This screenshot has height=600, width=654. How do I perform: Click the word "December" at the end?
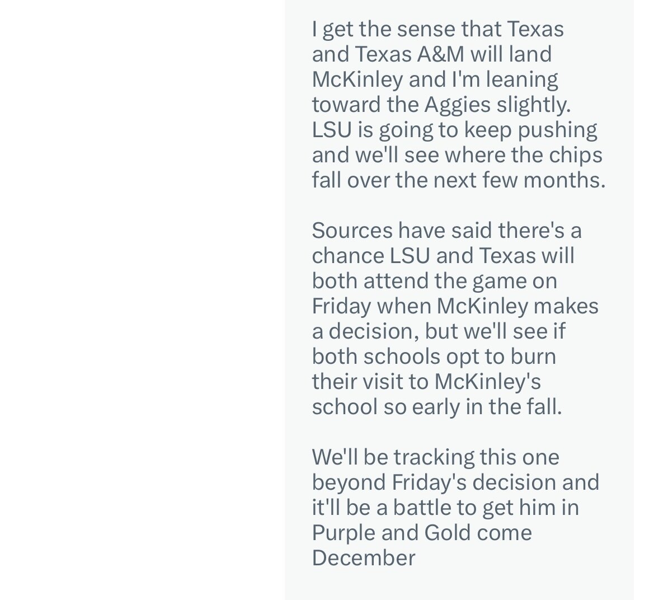pos(363,558)
